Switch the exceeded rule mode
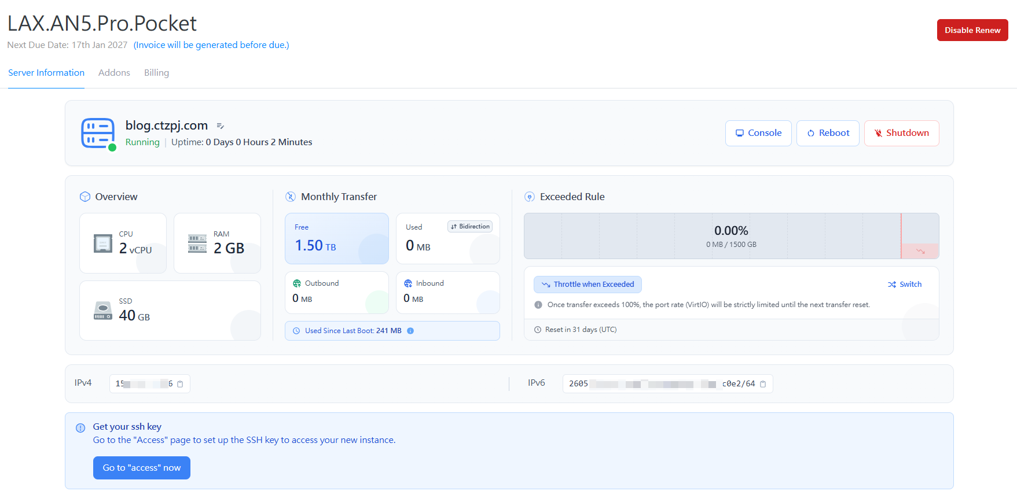The width and height of the screenshot is (1017, 491). [x=904, y=285]
